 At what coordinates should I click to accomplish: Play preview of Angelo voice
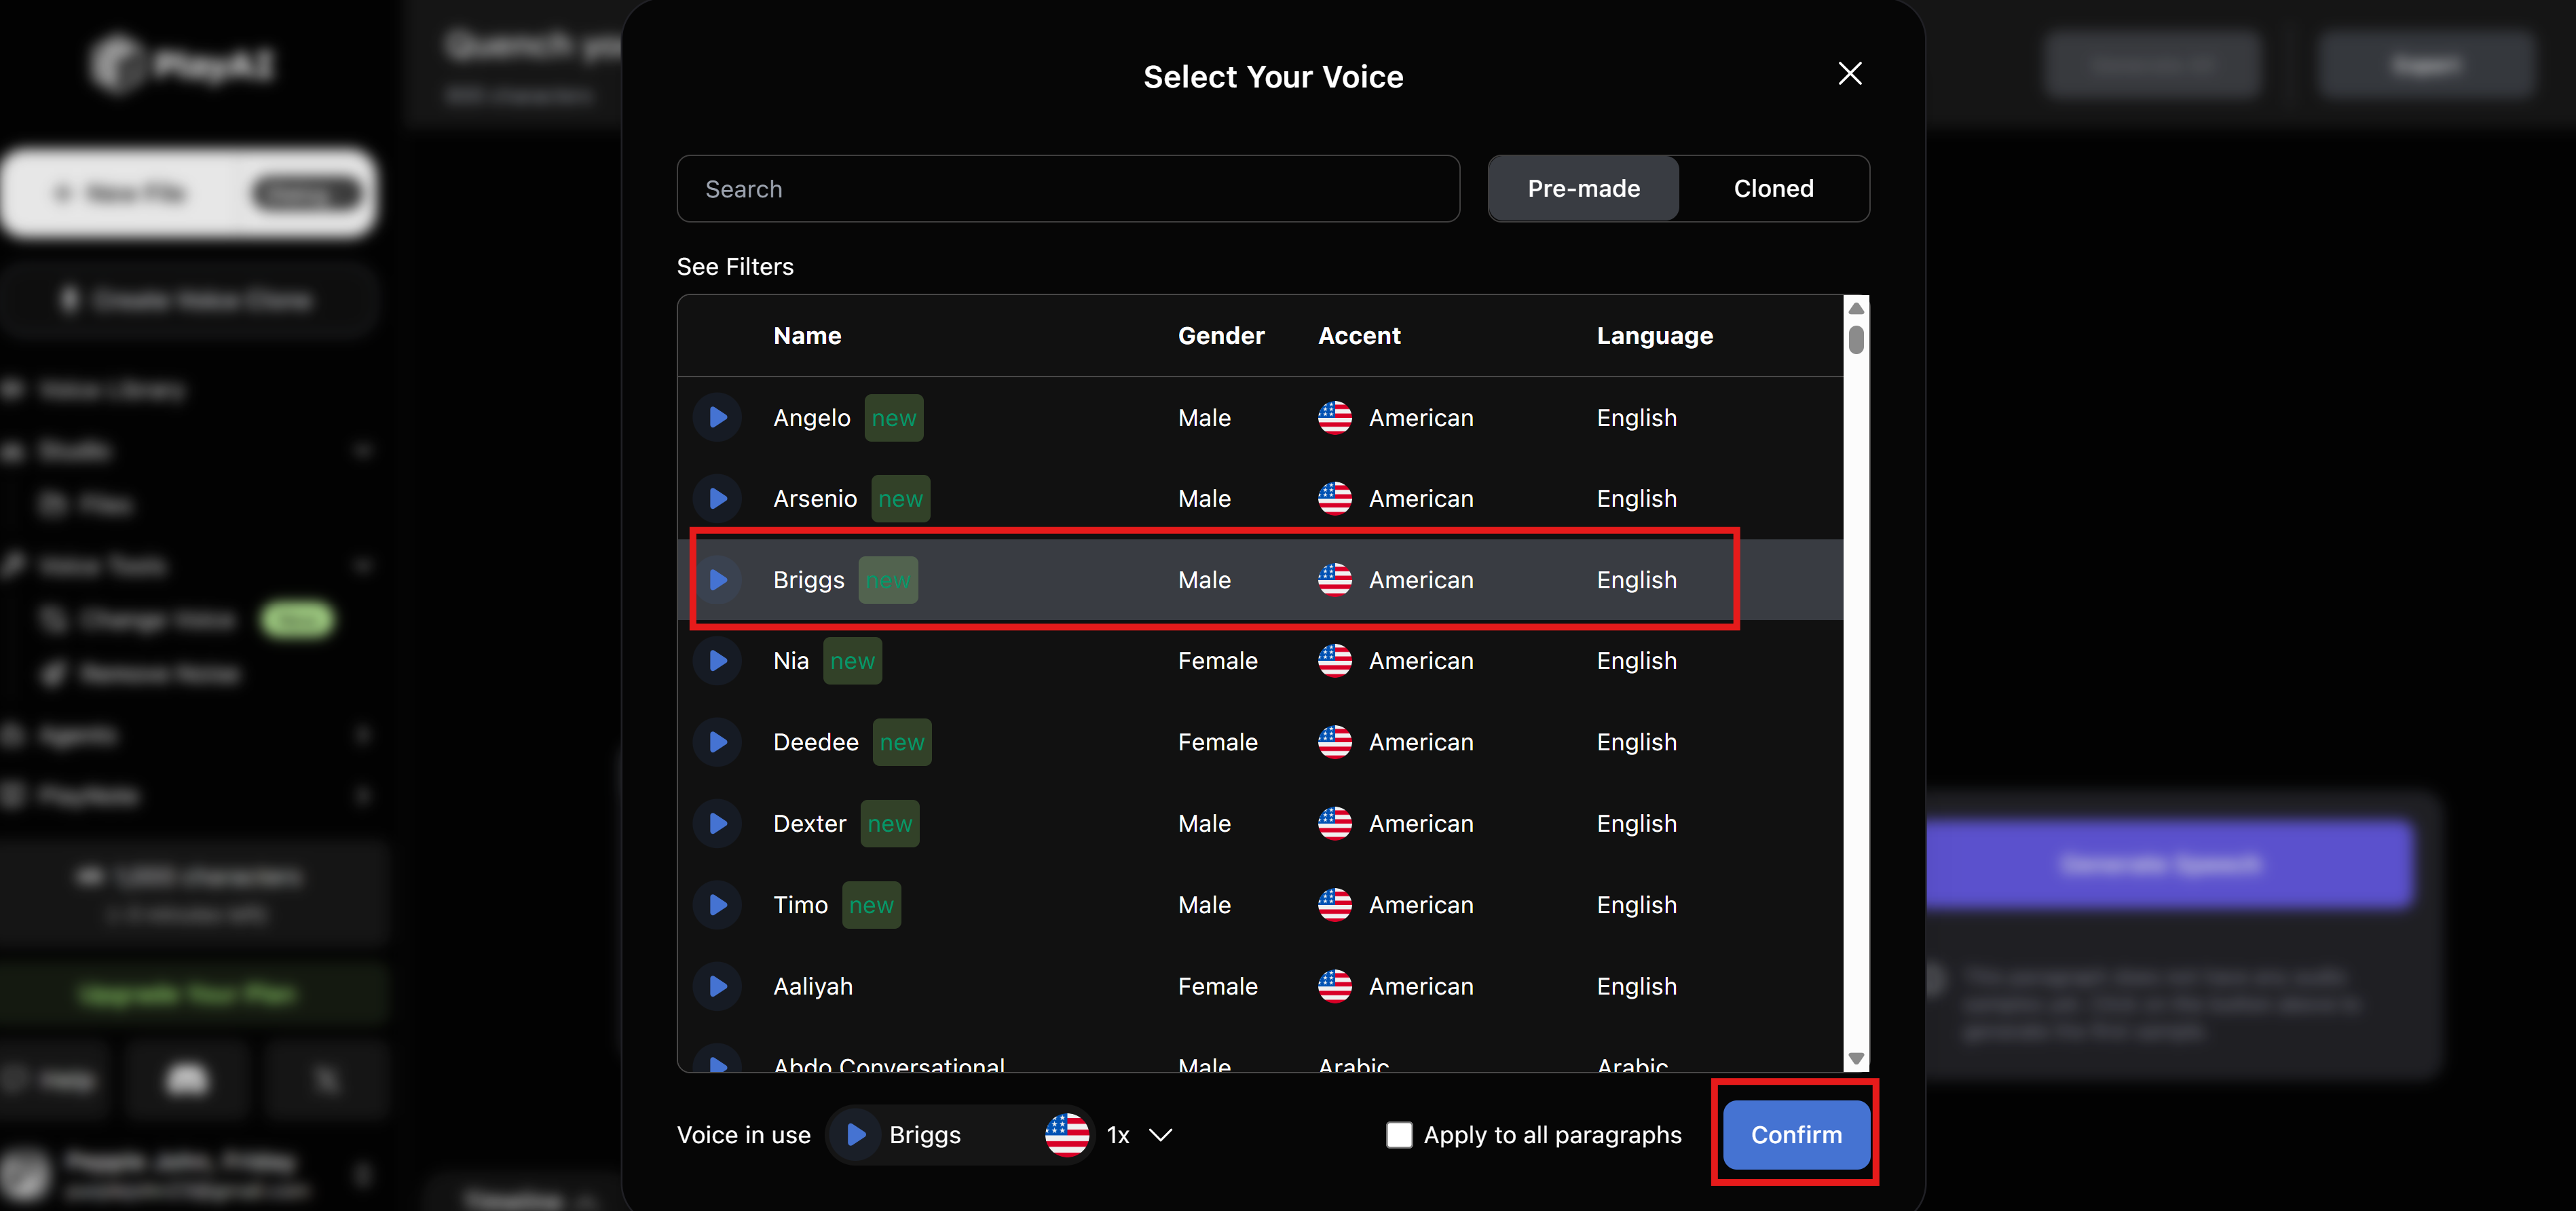(x=717, y=418)
